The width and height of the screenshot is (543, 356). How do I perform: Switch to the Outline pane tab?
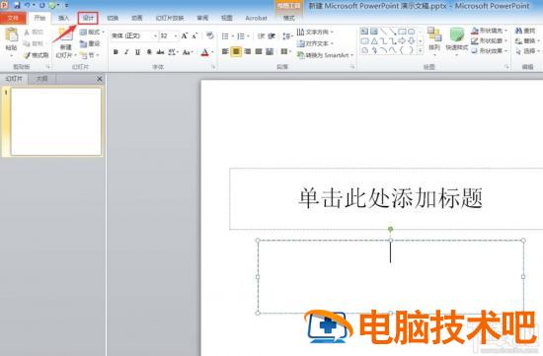[41, 79]
